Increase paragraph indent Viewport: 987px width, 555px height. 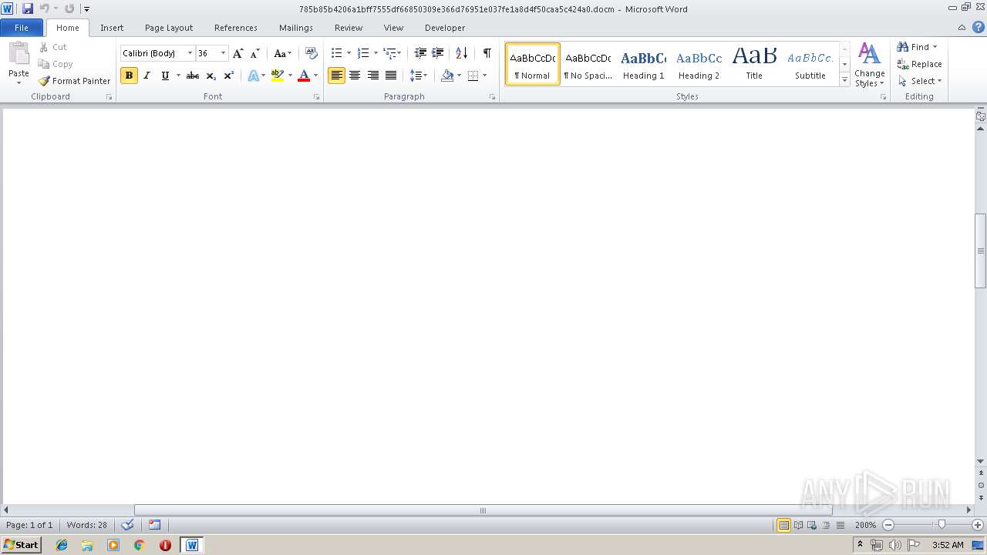(x=438, y=53)
